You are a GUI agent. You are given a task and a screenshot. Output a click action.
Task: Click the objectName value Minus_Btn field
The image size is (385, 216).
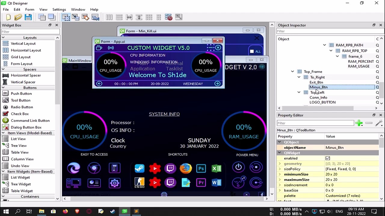(352, 148)
